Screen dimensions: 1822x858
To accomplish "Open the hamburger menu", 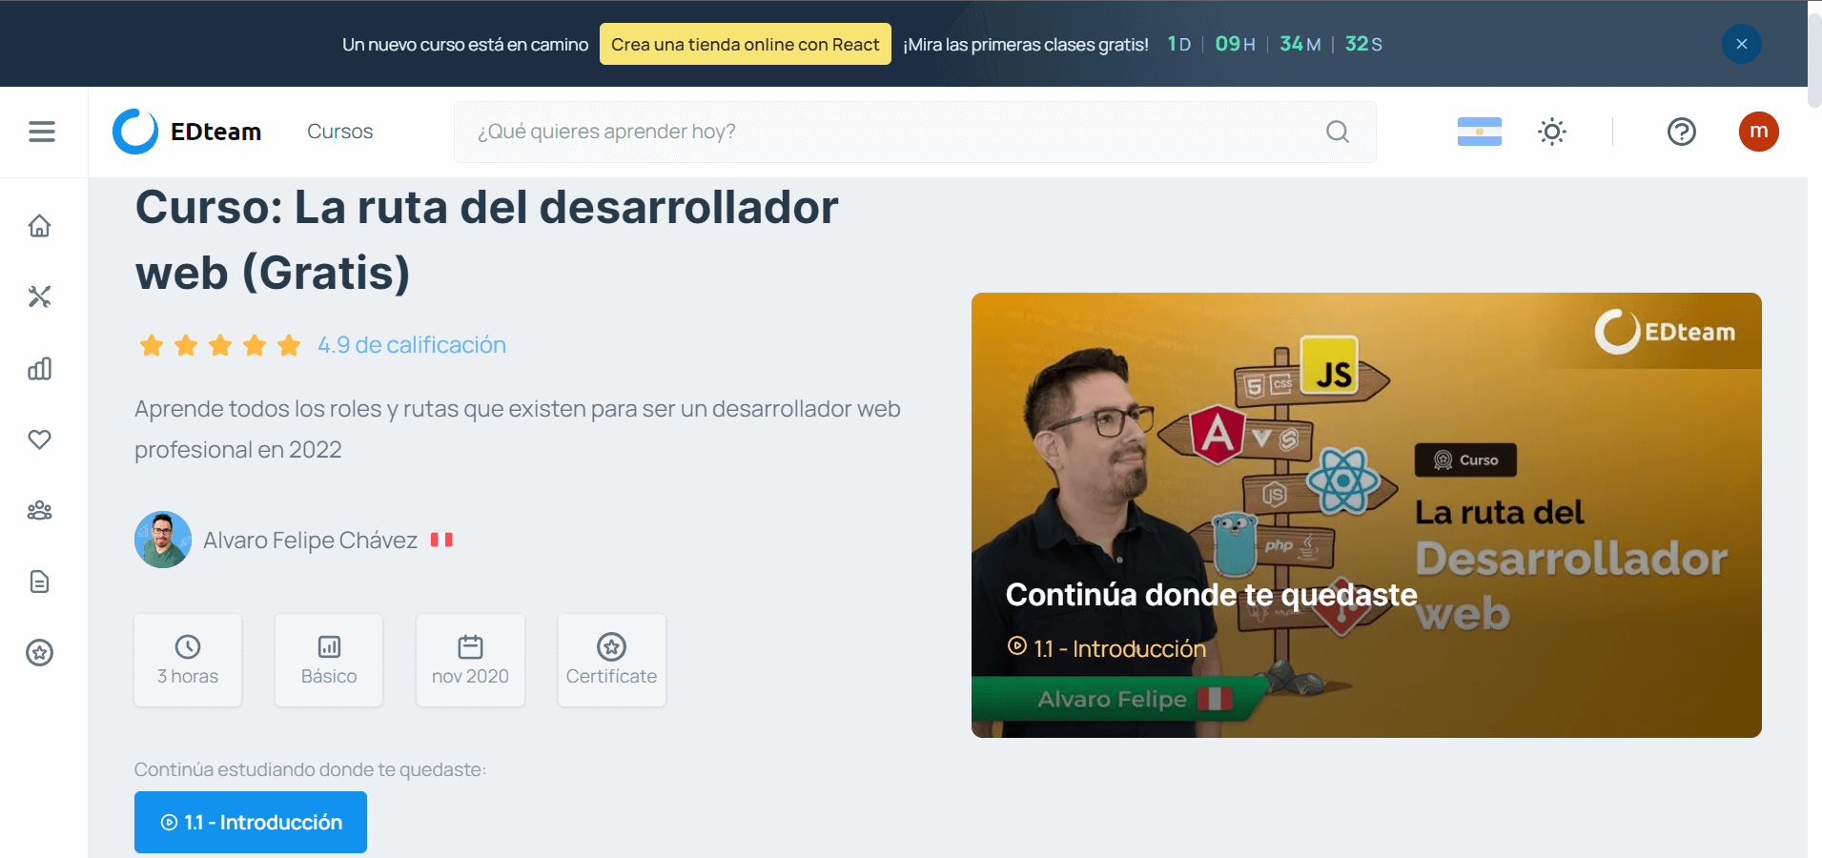I will point(42,132).
